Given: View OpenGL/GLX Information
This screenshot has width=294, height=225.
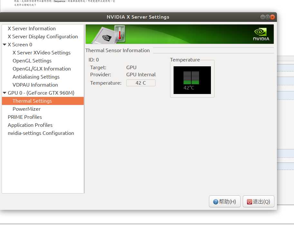Looking at the screenshot, I should [x=42, y=69].
